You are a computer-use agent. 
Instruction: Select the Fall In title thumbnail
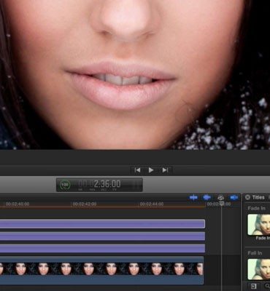click(x=259, y=269)
